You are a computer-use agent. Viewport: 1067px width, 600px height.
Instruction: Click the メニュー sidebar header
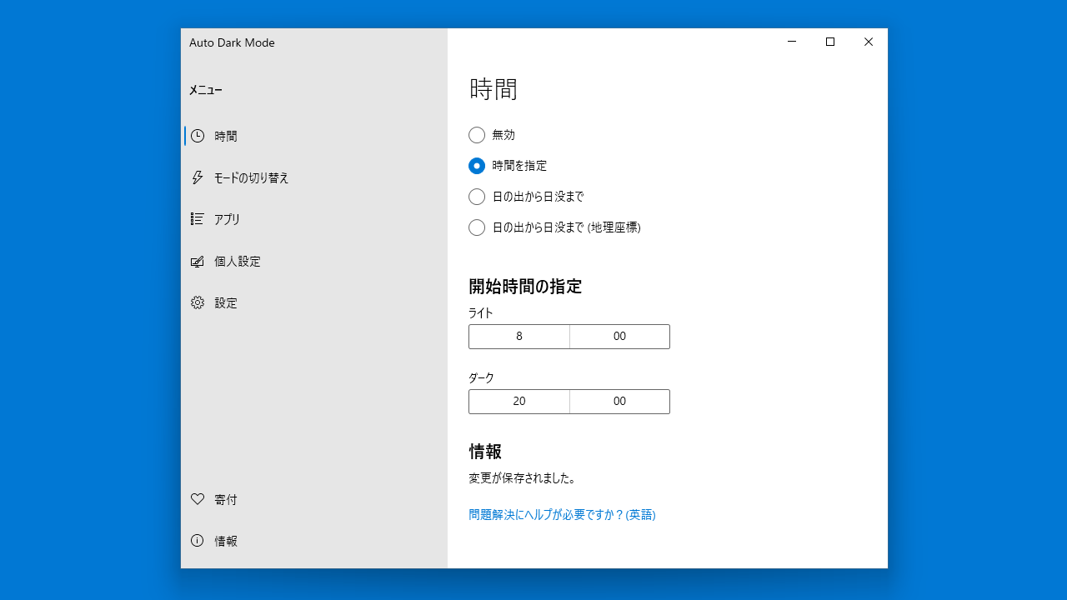205,90
